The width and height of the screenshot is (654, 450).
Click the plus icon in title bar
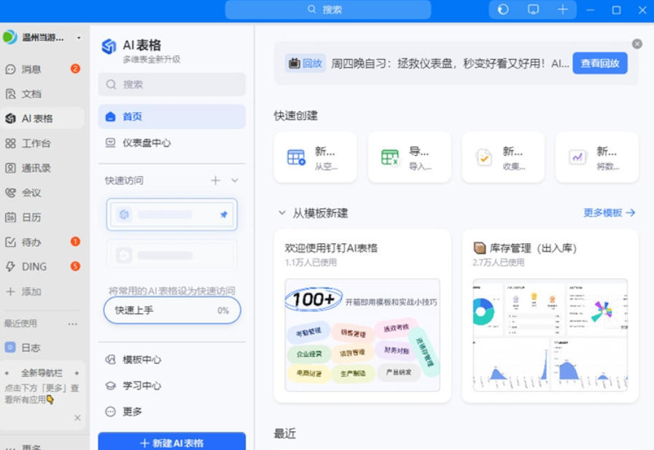pos(563,9)
